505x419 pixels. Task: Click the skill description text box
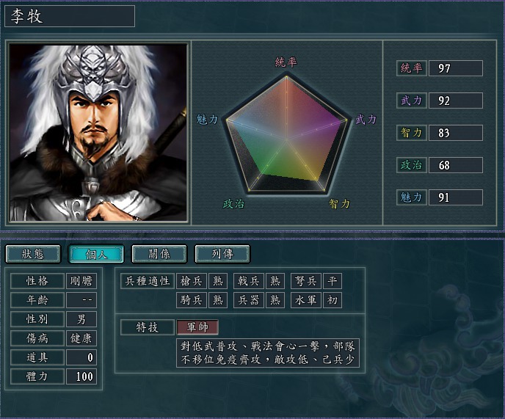coord(268,353)
